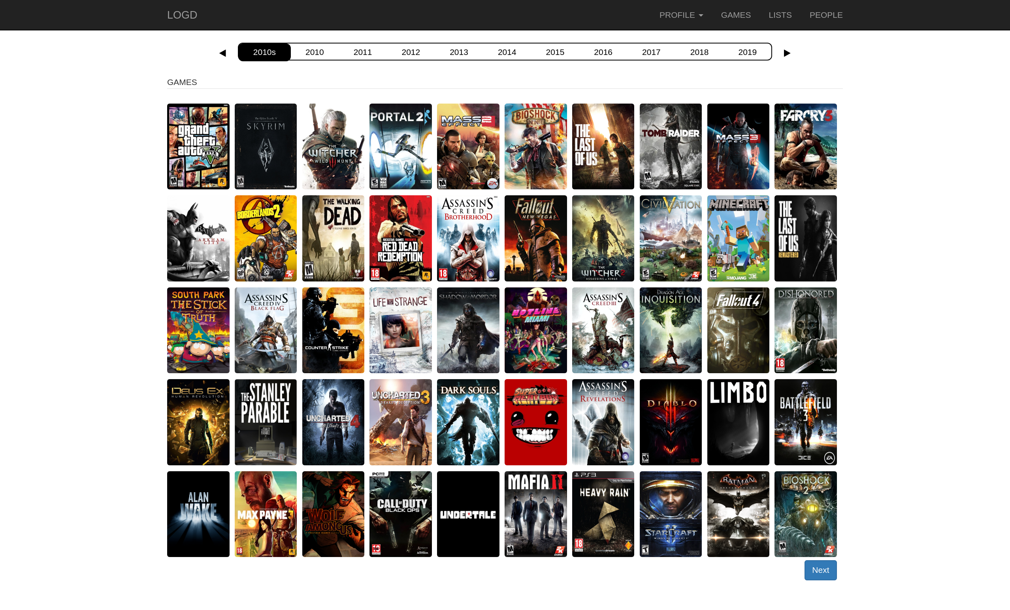Open the Bioshock Infinite cover
Viewport: 1010px width, 610px height.
point(536,146)
